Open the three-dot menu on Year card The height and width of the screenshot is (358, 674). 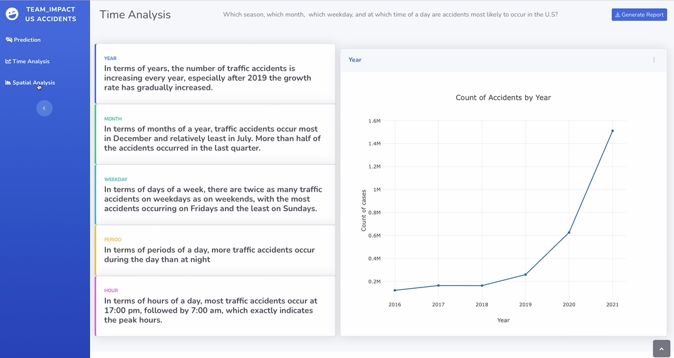pos(654,60)
